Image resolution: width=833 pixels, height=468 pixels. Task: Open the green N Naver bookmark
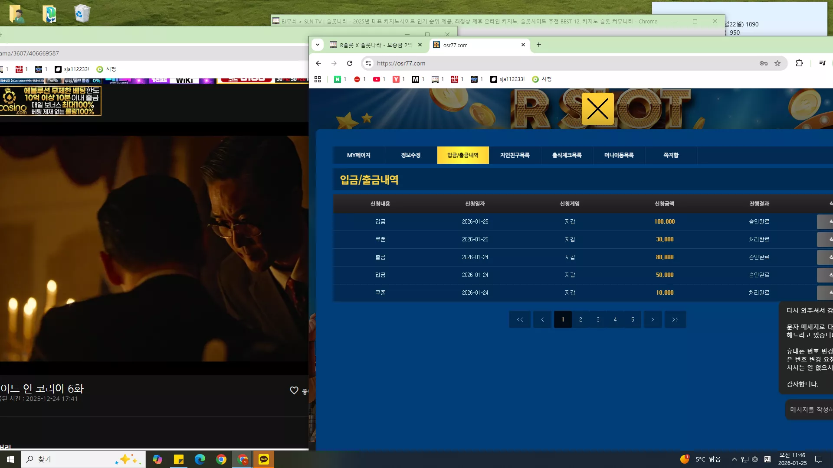(340, 79)
